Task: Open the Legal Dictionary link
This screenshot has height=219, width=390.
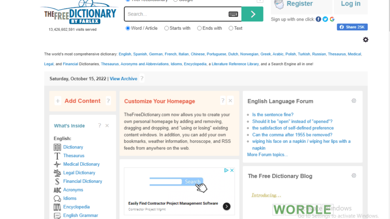Action: tap(79, 173)
